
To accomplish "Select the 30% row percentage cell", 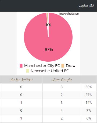I will [x=89, y=87].
